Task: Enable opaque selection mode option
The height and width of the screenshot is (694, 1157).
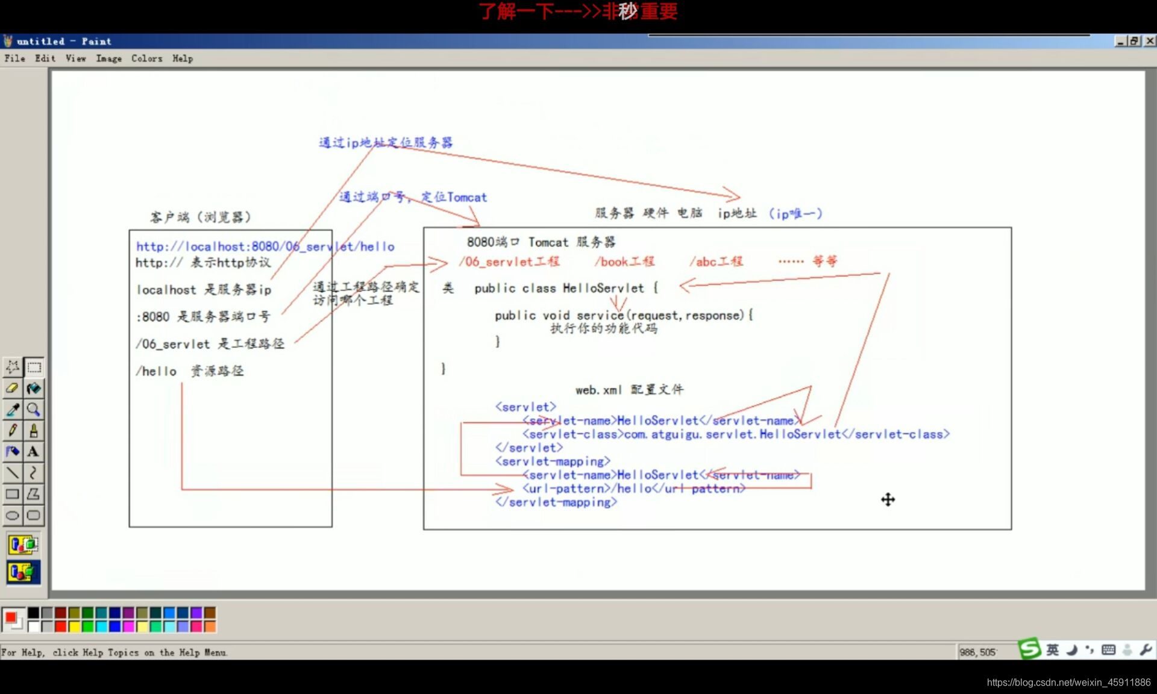Action: pyautogui.click(x=24, y=545)
